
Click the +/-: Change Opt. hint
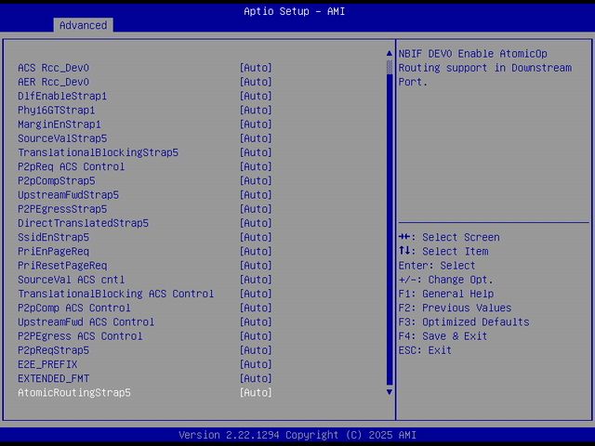(x=446, y=280)
